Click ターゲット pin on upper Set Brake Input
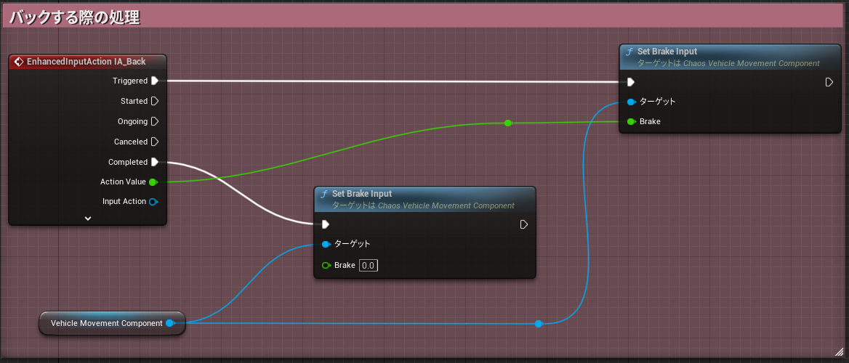Screen dimensions: 849x363 pyautogui.click(x=632, y=102)
